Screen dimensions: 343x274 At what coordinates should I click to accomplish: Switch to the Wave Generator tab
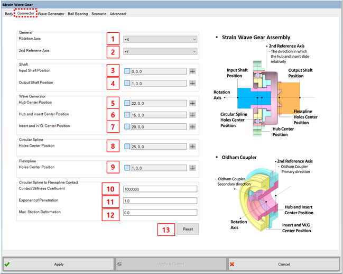(51, 14)
